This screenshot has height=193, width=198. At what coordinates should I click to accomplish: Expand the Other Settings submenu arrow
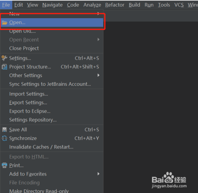tap(98, 75)
